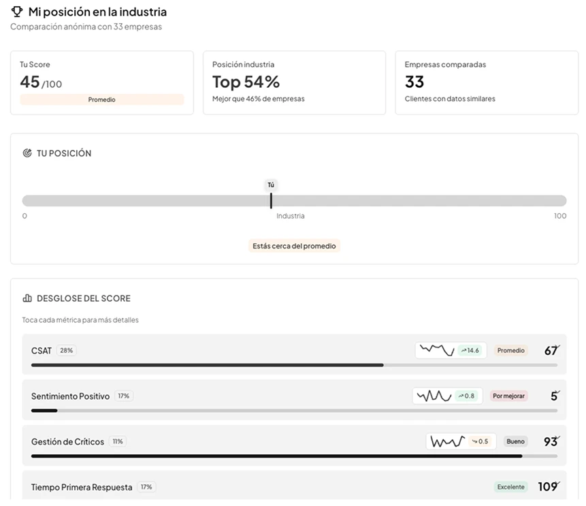This screenshot has width=586, height=506.
Task: Expand Gestión de Críticos details chevron
Action: tap(557, 439)
